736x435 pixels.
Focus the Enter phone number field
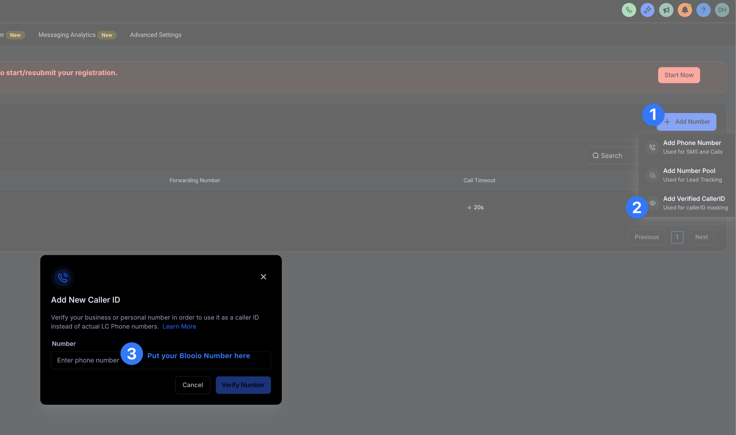click(161, 360)
